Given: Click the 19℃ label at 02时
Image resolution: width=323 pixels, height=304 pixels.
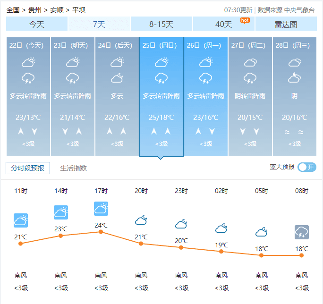Looking at the screenshot, I should [221, 245].
